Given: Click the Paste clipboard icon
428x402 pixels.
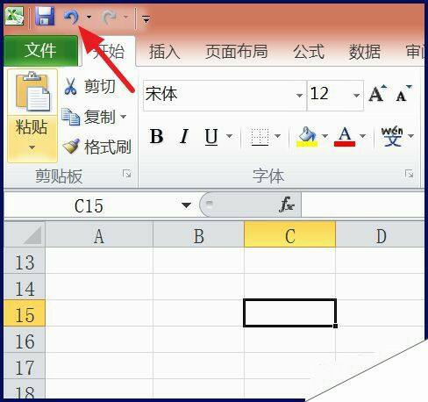Looking at the screenshot, I should [32, 92].
